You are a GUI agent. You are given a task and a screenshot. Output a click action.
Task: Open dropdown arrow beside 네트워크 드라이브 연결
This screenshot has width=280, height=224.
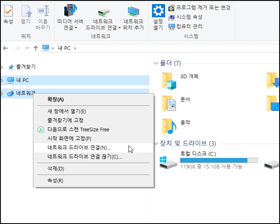tap(119, 28)
